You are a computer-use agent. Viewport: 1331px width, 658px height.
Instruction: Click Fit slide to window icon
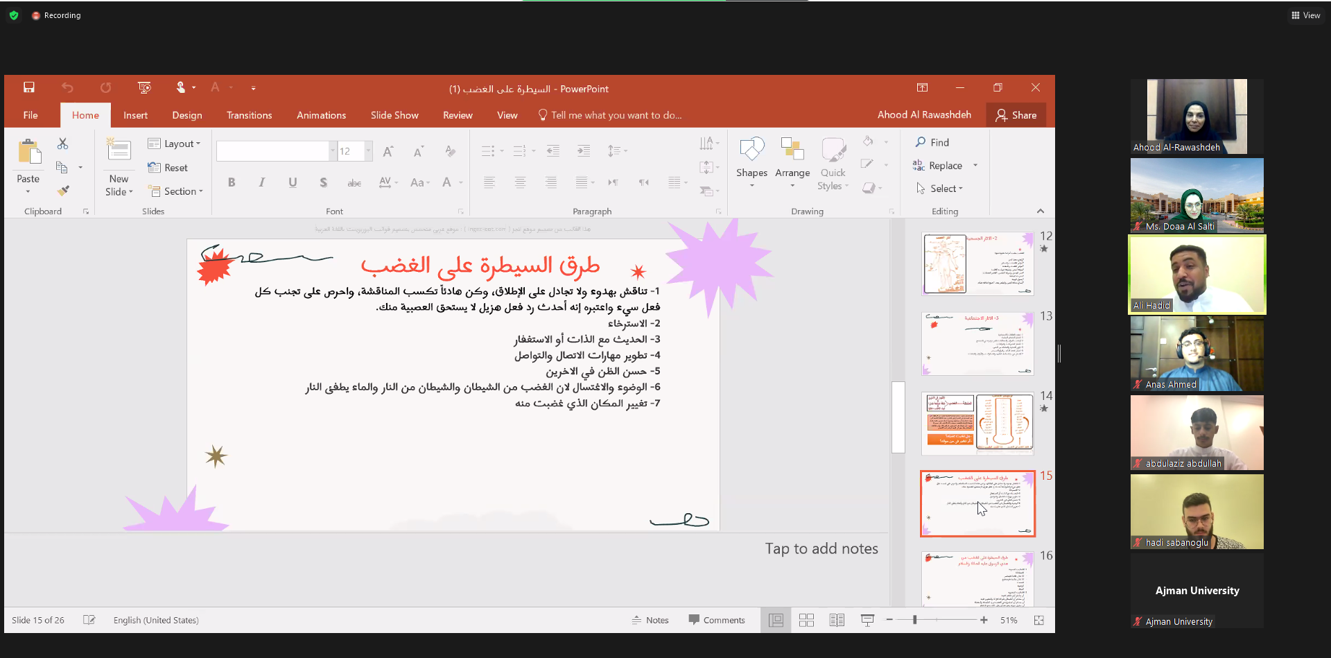point(1038,621)
